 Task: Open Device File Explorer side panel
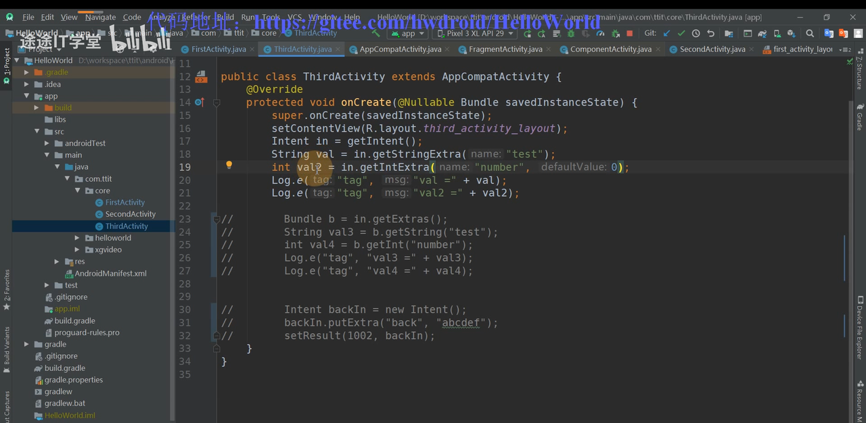click(860, 328)
